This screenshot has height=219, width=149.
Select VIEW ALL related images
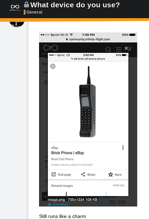click(119, 185)
